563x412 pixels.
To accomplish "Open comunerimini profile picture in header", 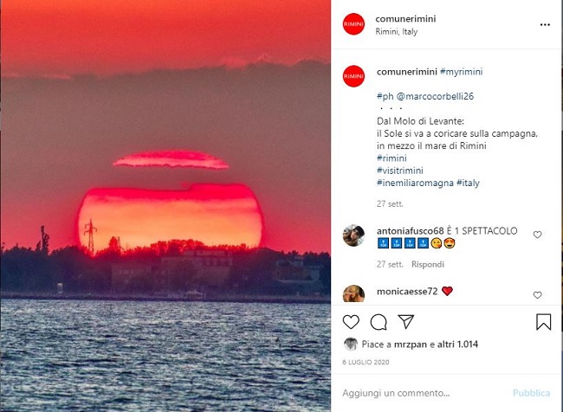I will pyautogui.click(x=353, y=24).
